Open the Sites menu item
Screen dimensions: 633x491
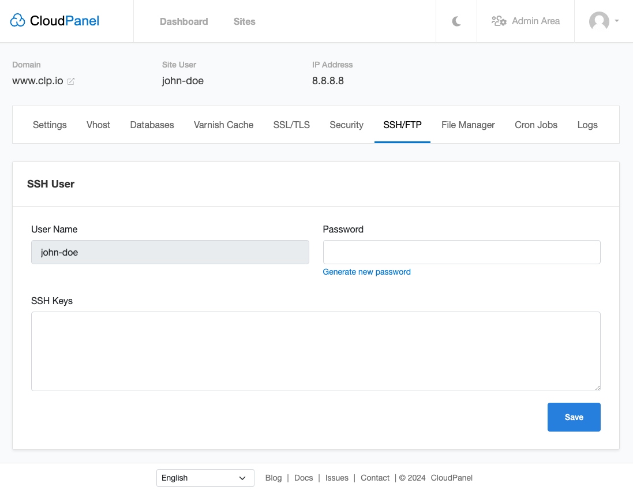click(244, 21)
